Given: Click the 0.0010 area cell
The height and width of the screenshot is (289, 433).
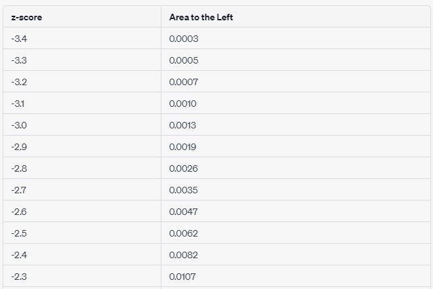Looking at the screenshot, I should (183, 104).
